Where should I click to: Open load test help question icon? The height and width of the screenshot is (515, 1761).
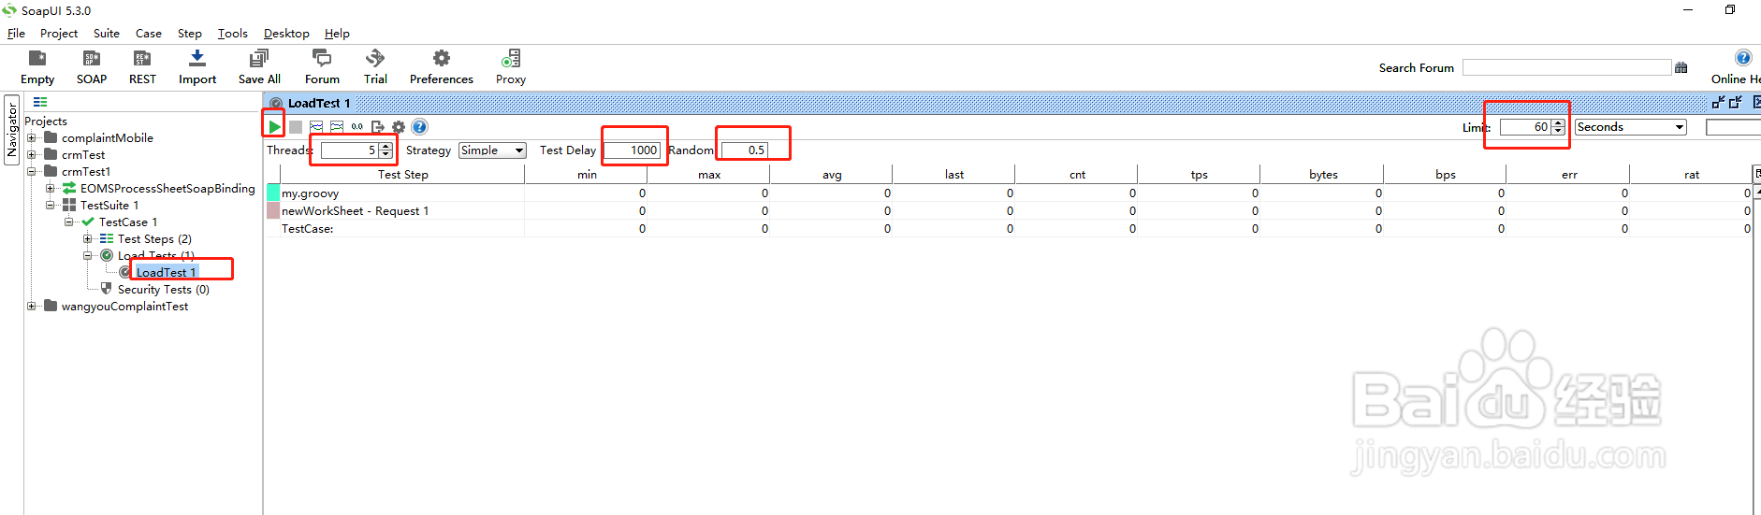tap(419, 126)
